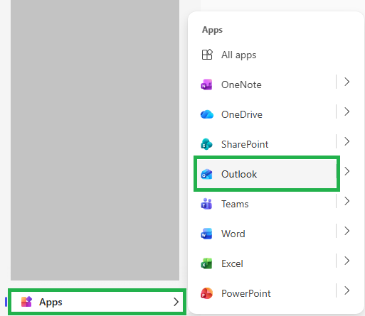
Task: Select Word from the Apps list
Action: (x=267, y=234)
